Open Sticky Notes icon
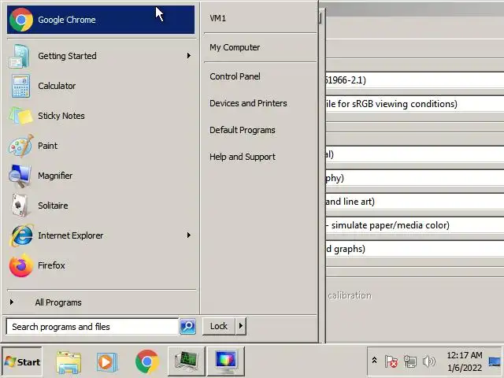 [20, 116]
